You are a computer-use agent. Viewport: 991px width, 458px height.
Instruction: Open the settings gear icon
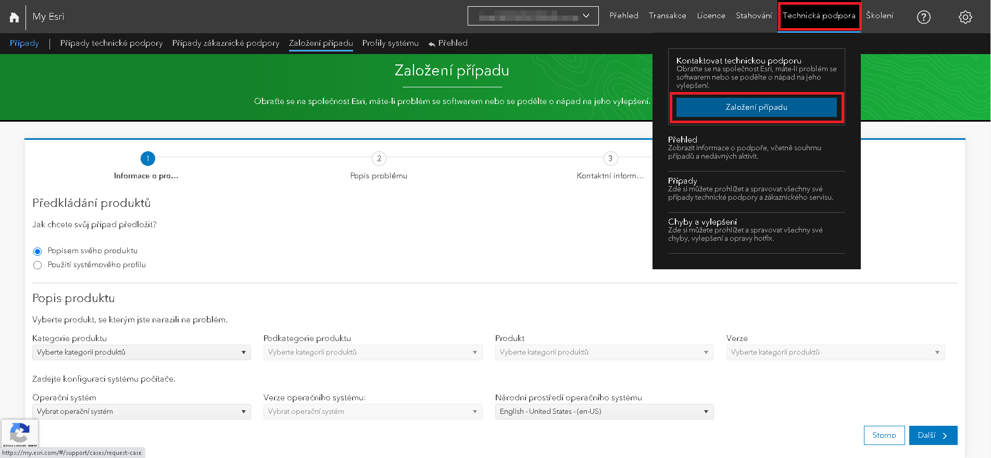coord(965,17)
